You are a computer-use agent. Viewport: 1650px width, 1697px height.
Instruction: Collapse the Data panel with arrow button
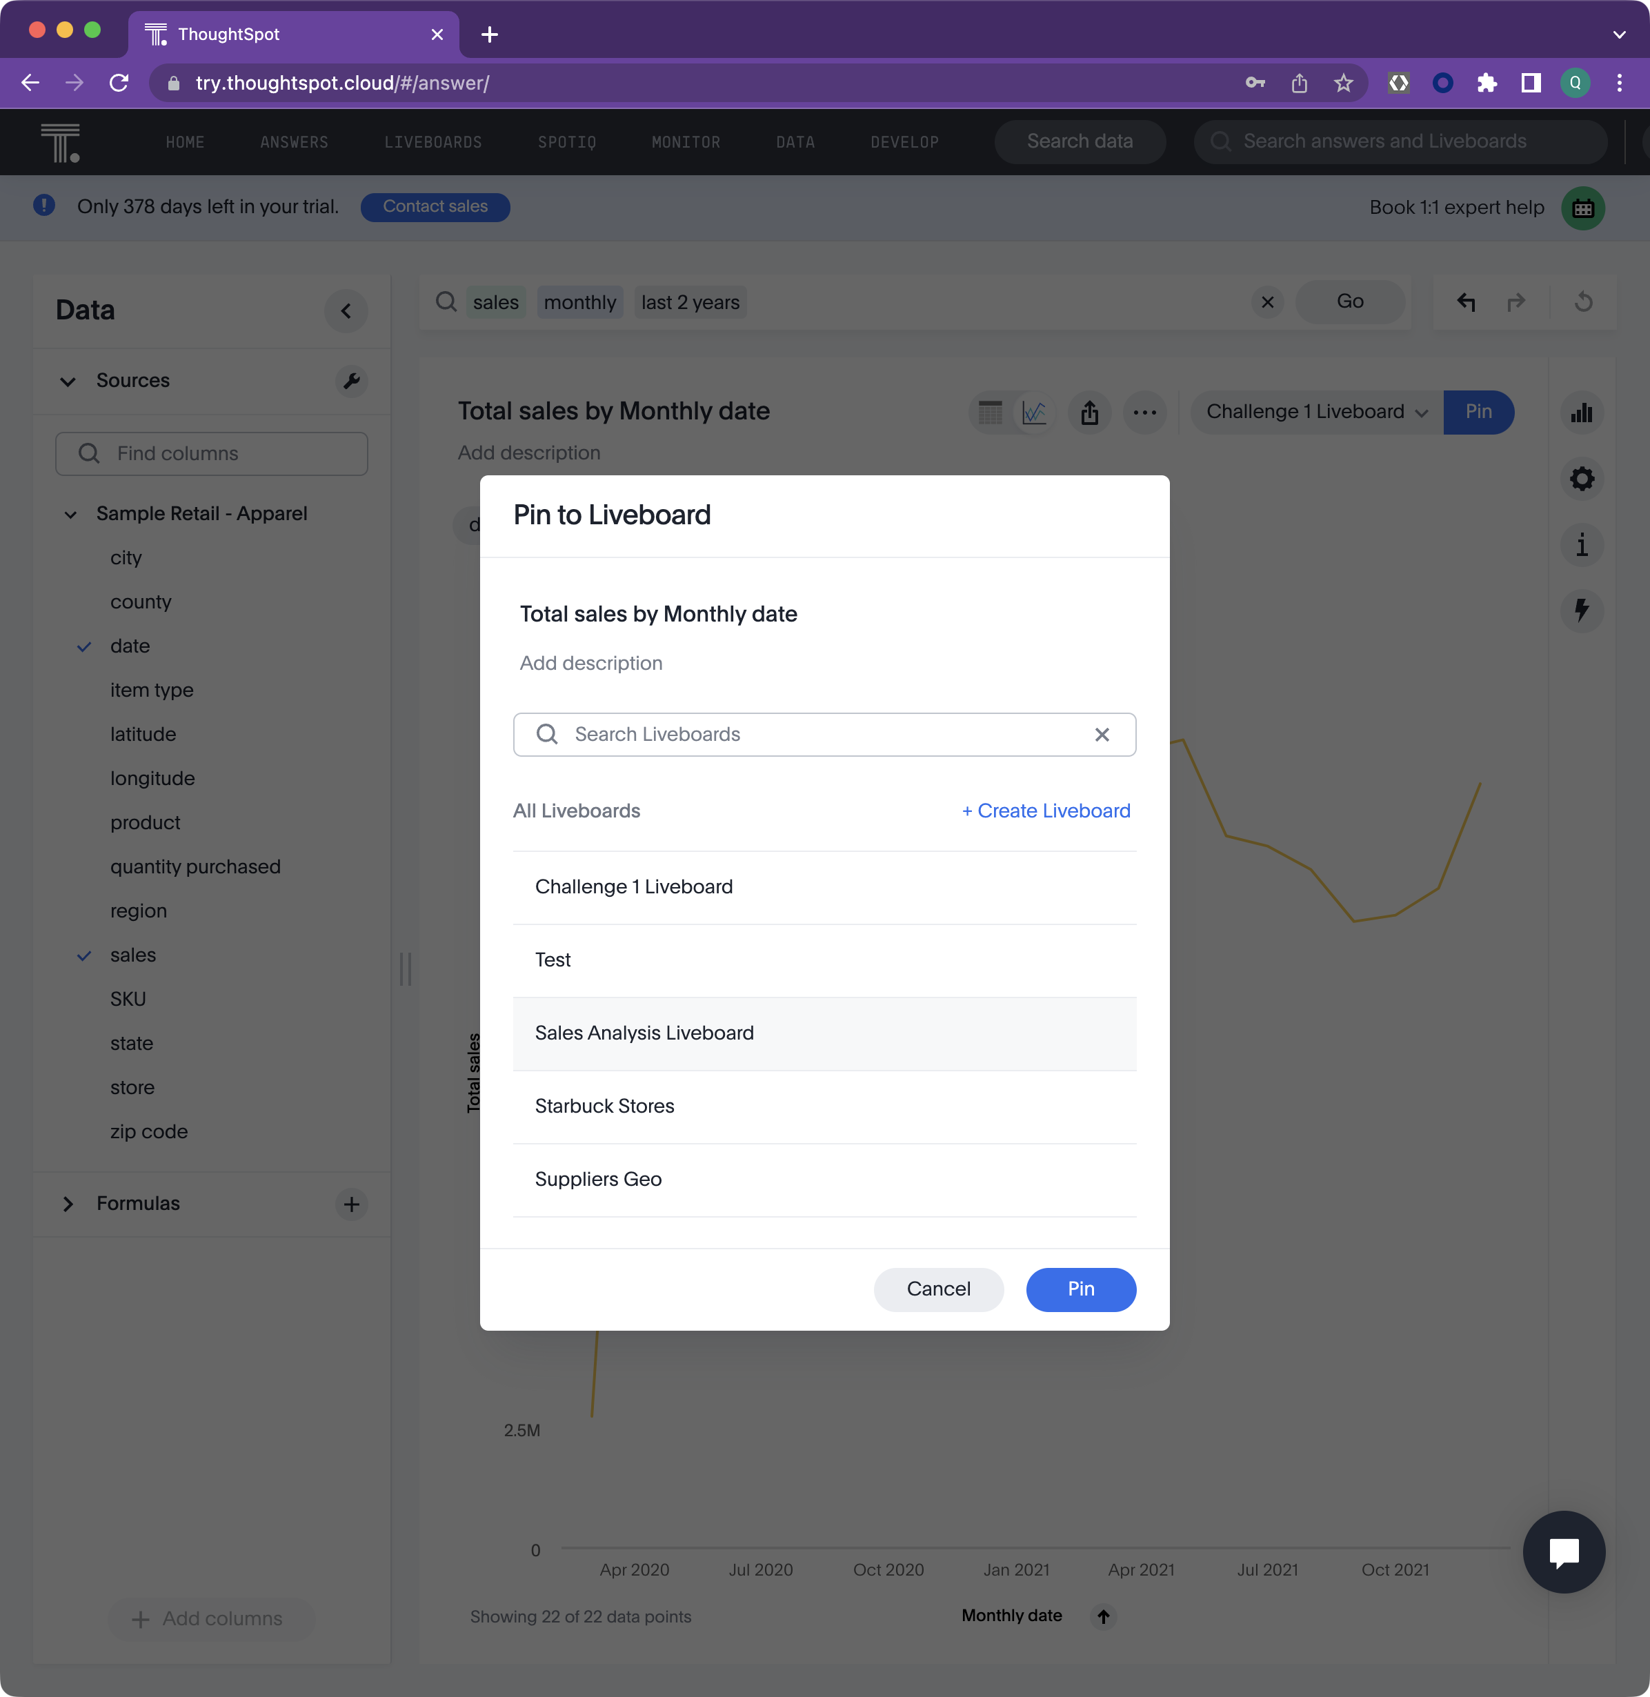click(x=346, y=311)
